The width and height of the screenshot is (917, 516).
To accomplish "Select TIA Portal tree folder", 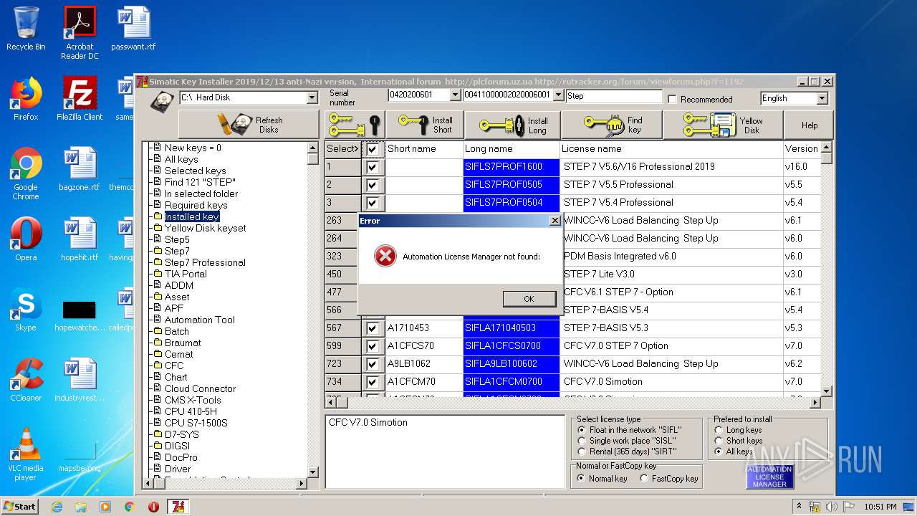I will tap(186, 274).
